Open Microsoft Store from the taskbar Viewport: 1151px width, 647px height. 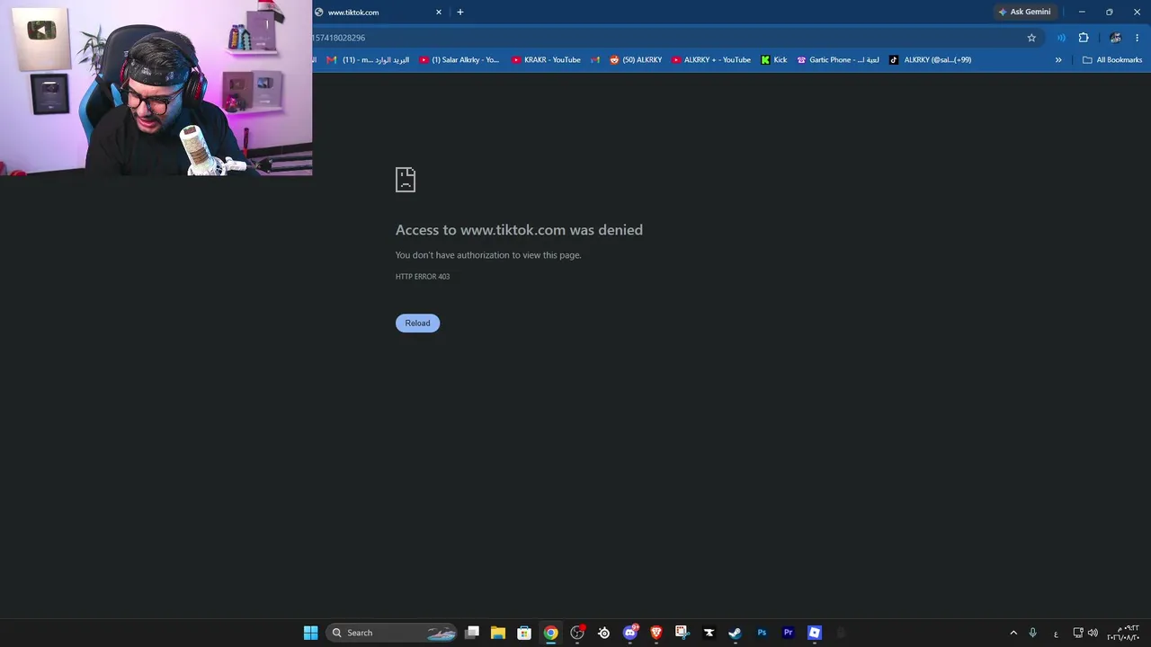(524, 633)
